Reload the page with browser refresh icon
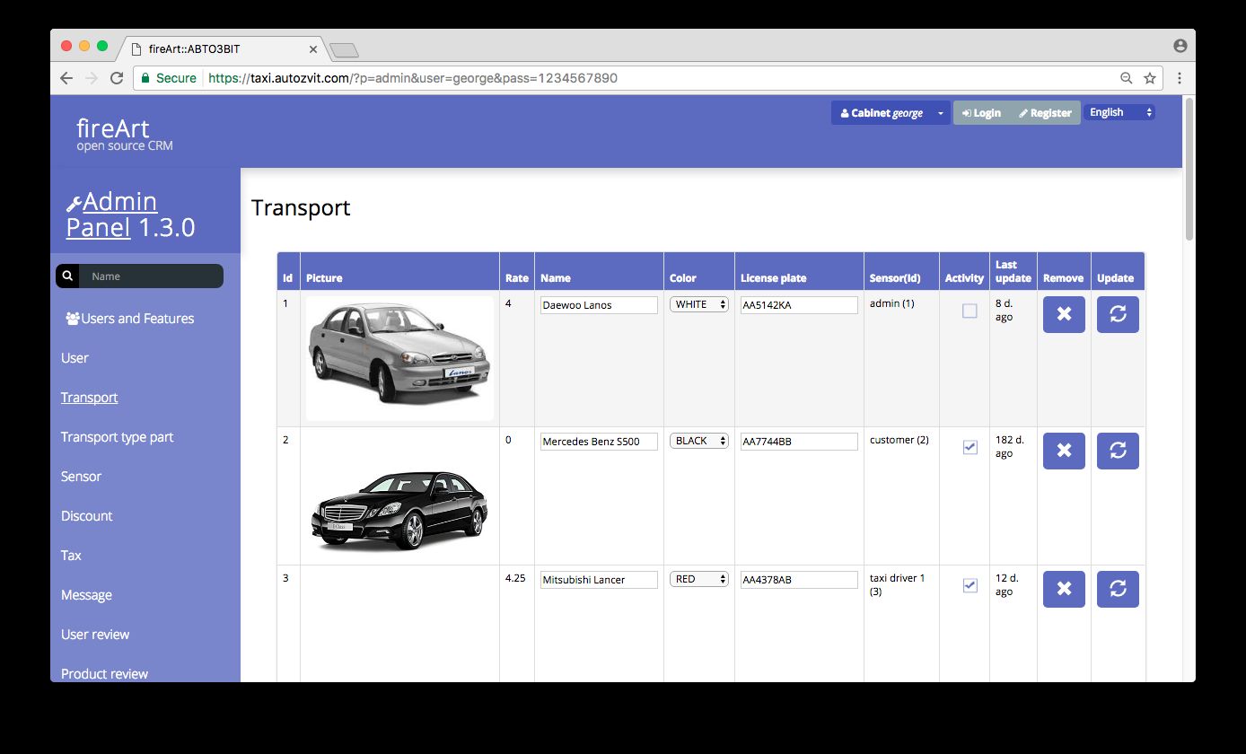1246x754 pixels. (x=117, y=78)
